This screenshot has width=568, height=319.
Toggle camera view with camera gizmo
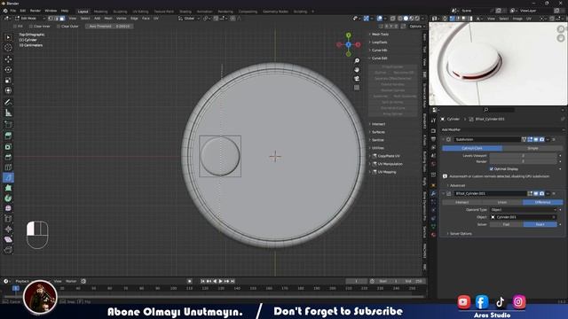click(357, 79)
